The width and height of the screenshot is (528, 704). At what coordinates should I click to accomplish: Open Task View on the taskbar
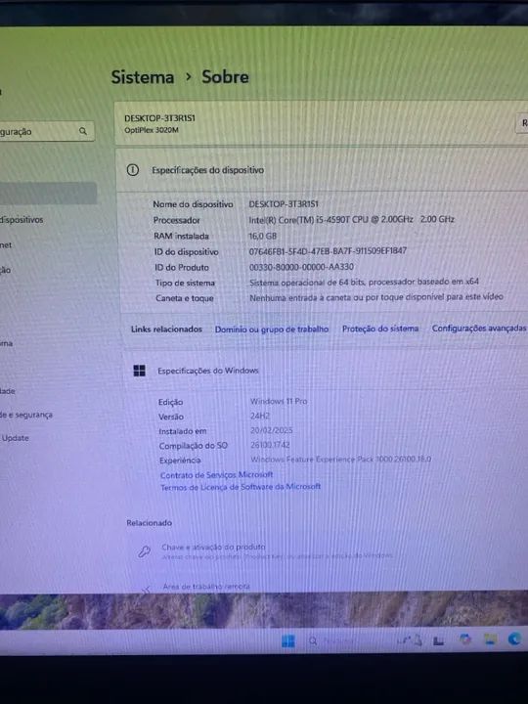(438, 640)
